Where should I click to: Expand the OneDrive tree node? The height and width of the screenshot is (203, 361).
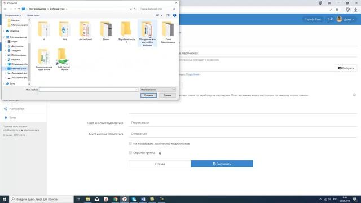3,31
